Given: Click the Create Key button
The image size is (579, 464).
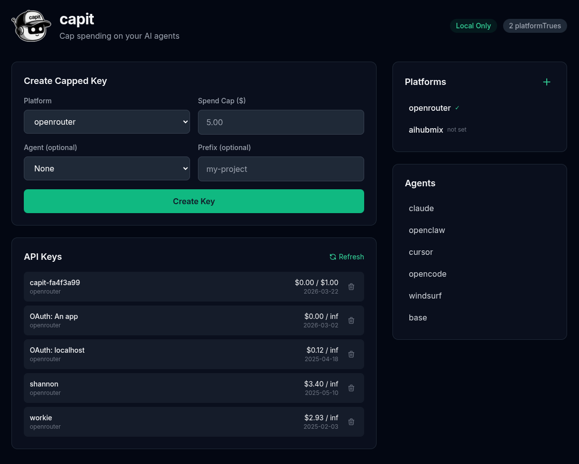Looking at the screenshot, I should coord(194,201).
